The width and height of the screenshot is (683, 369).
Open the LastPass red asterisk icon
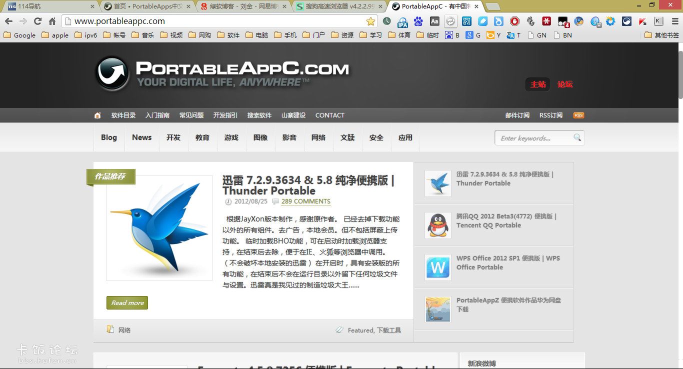546,21
